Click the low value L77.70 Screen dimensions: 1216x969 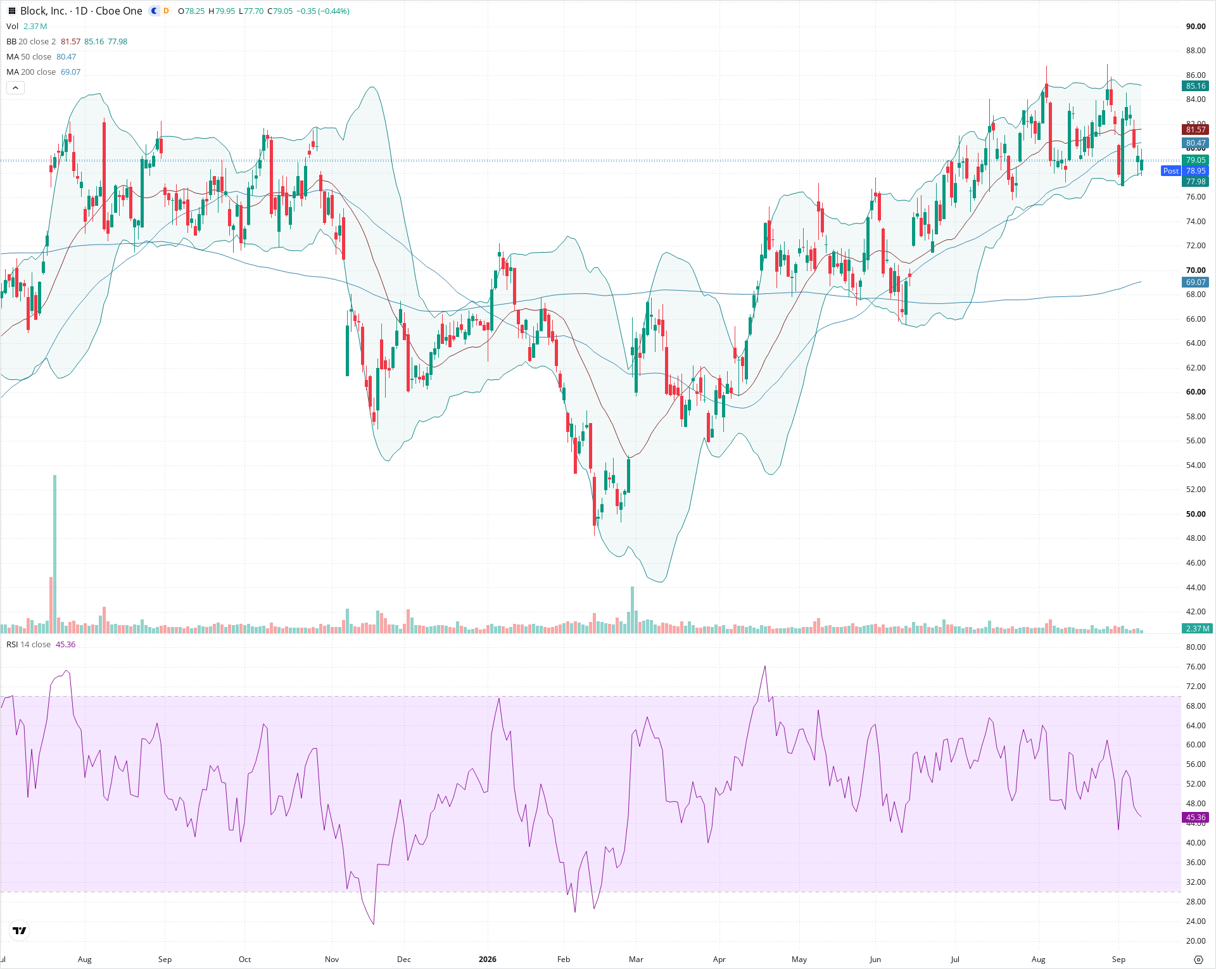(x=251, y=11)
